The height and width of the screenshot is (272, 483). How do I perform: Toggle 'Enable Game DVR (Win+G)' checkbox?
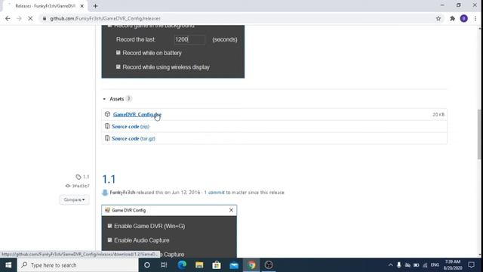coord(109,226)
